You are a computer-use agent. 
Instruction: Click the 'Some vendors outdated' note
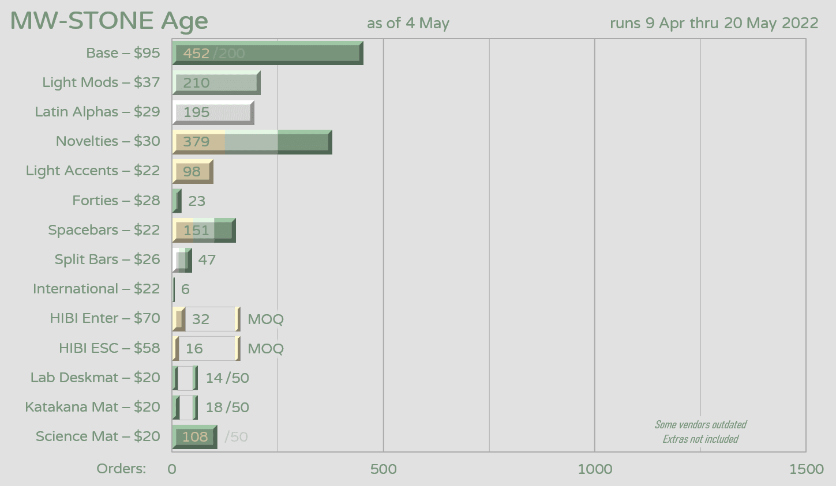click(700, 425)
